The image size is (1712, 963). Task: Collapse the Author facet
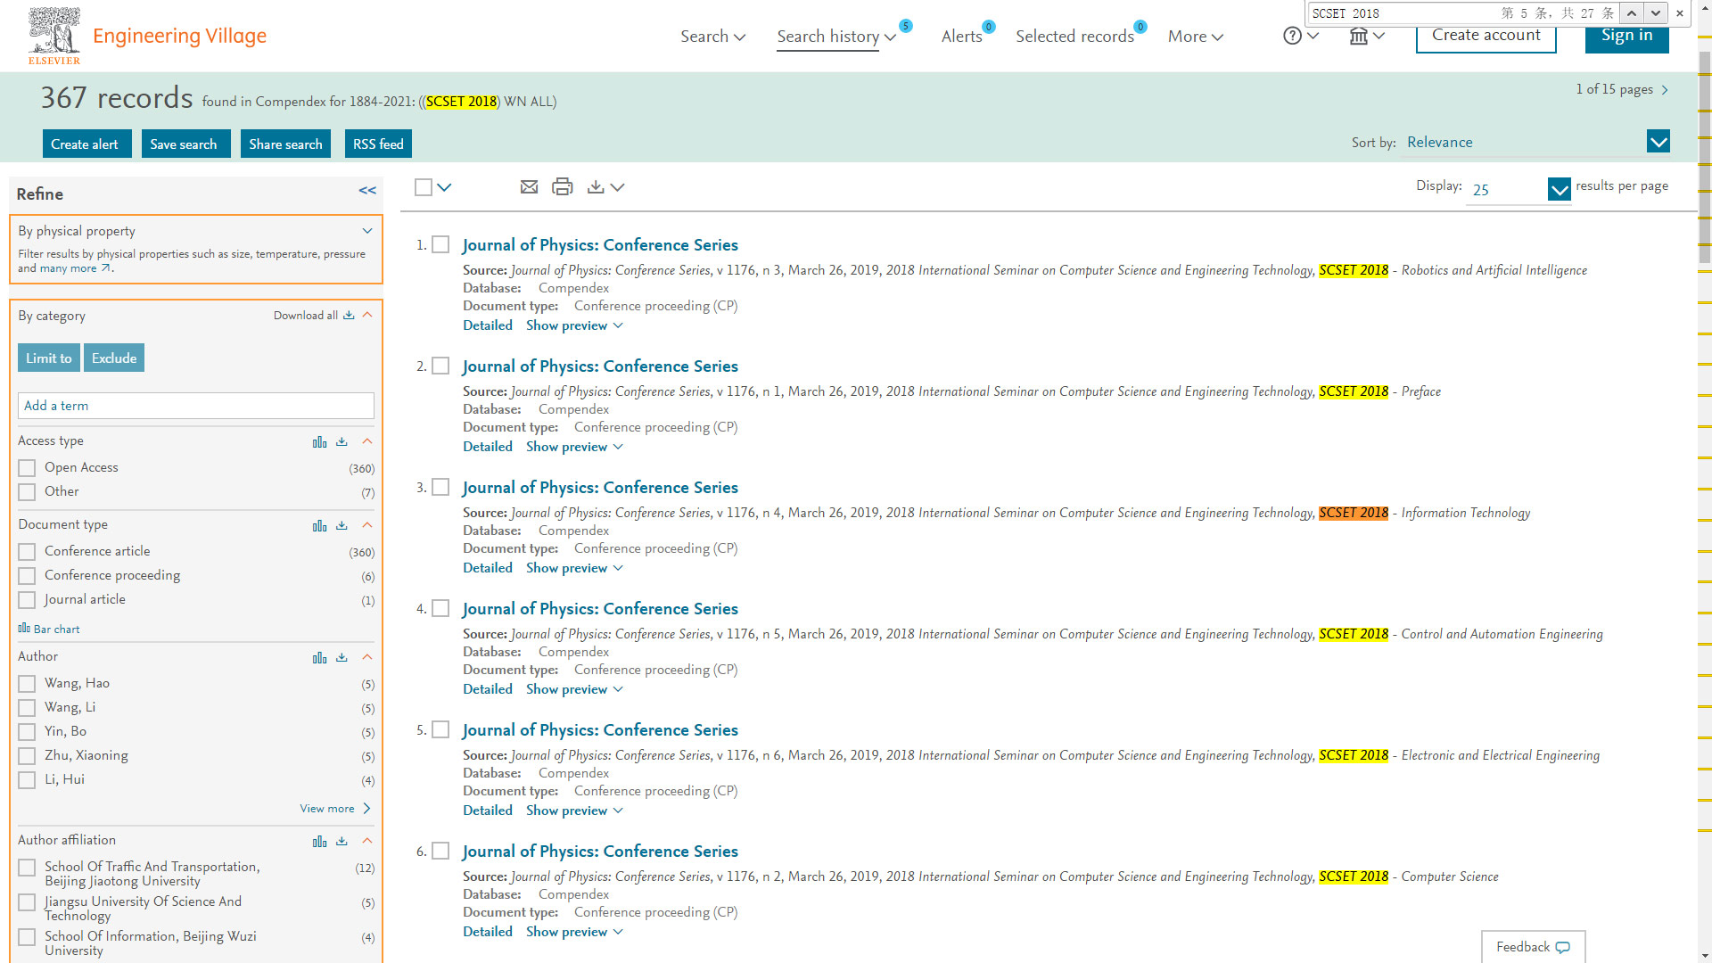pyautogui.click(x=367, y=657)
